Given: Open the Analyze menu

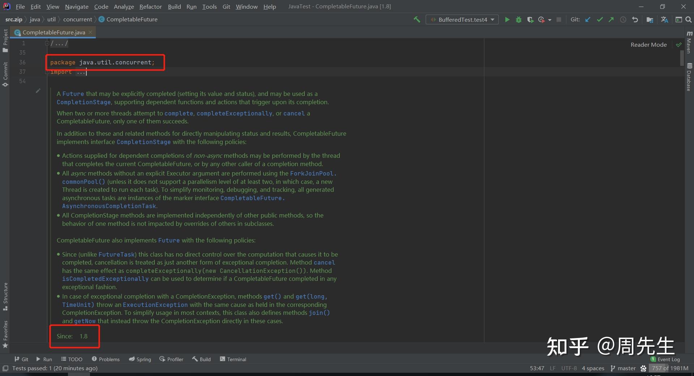Looking at the screenshot, I should (x=124, y=7).
